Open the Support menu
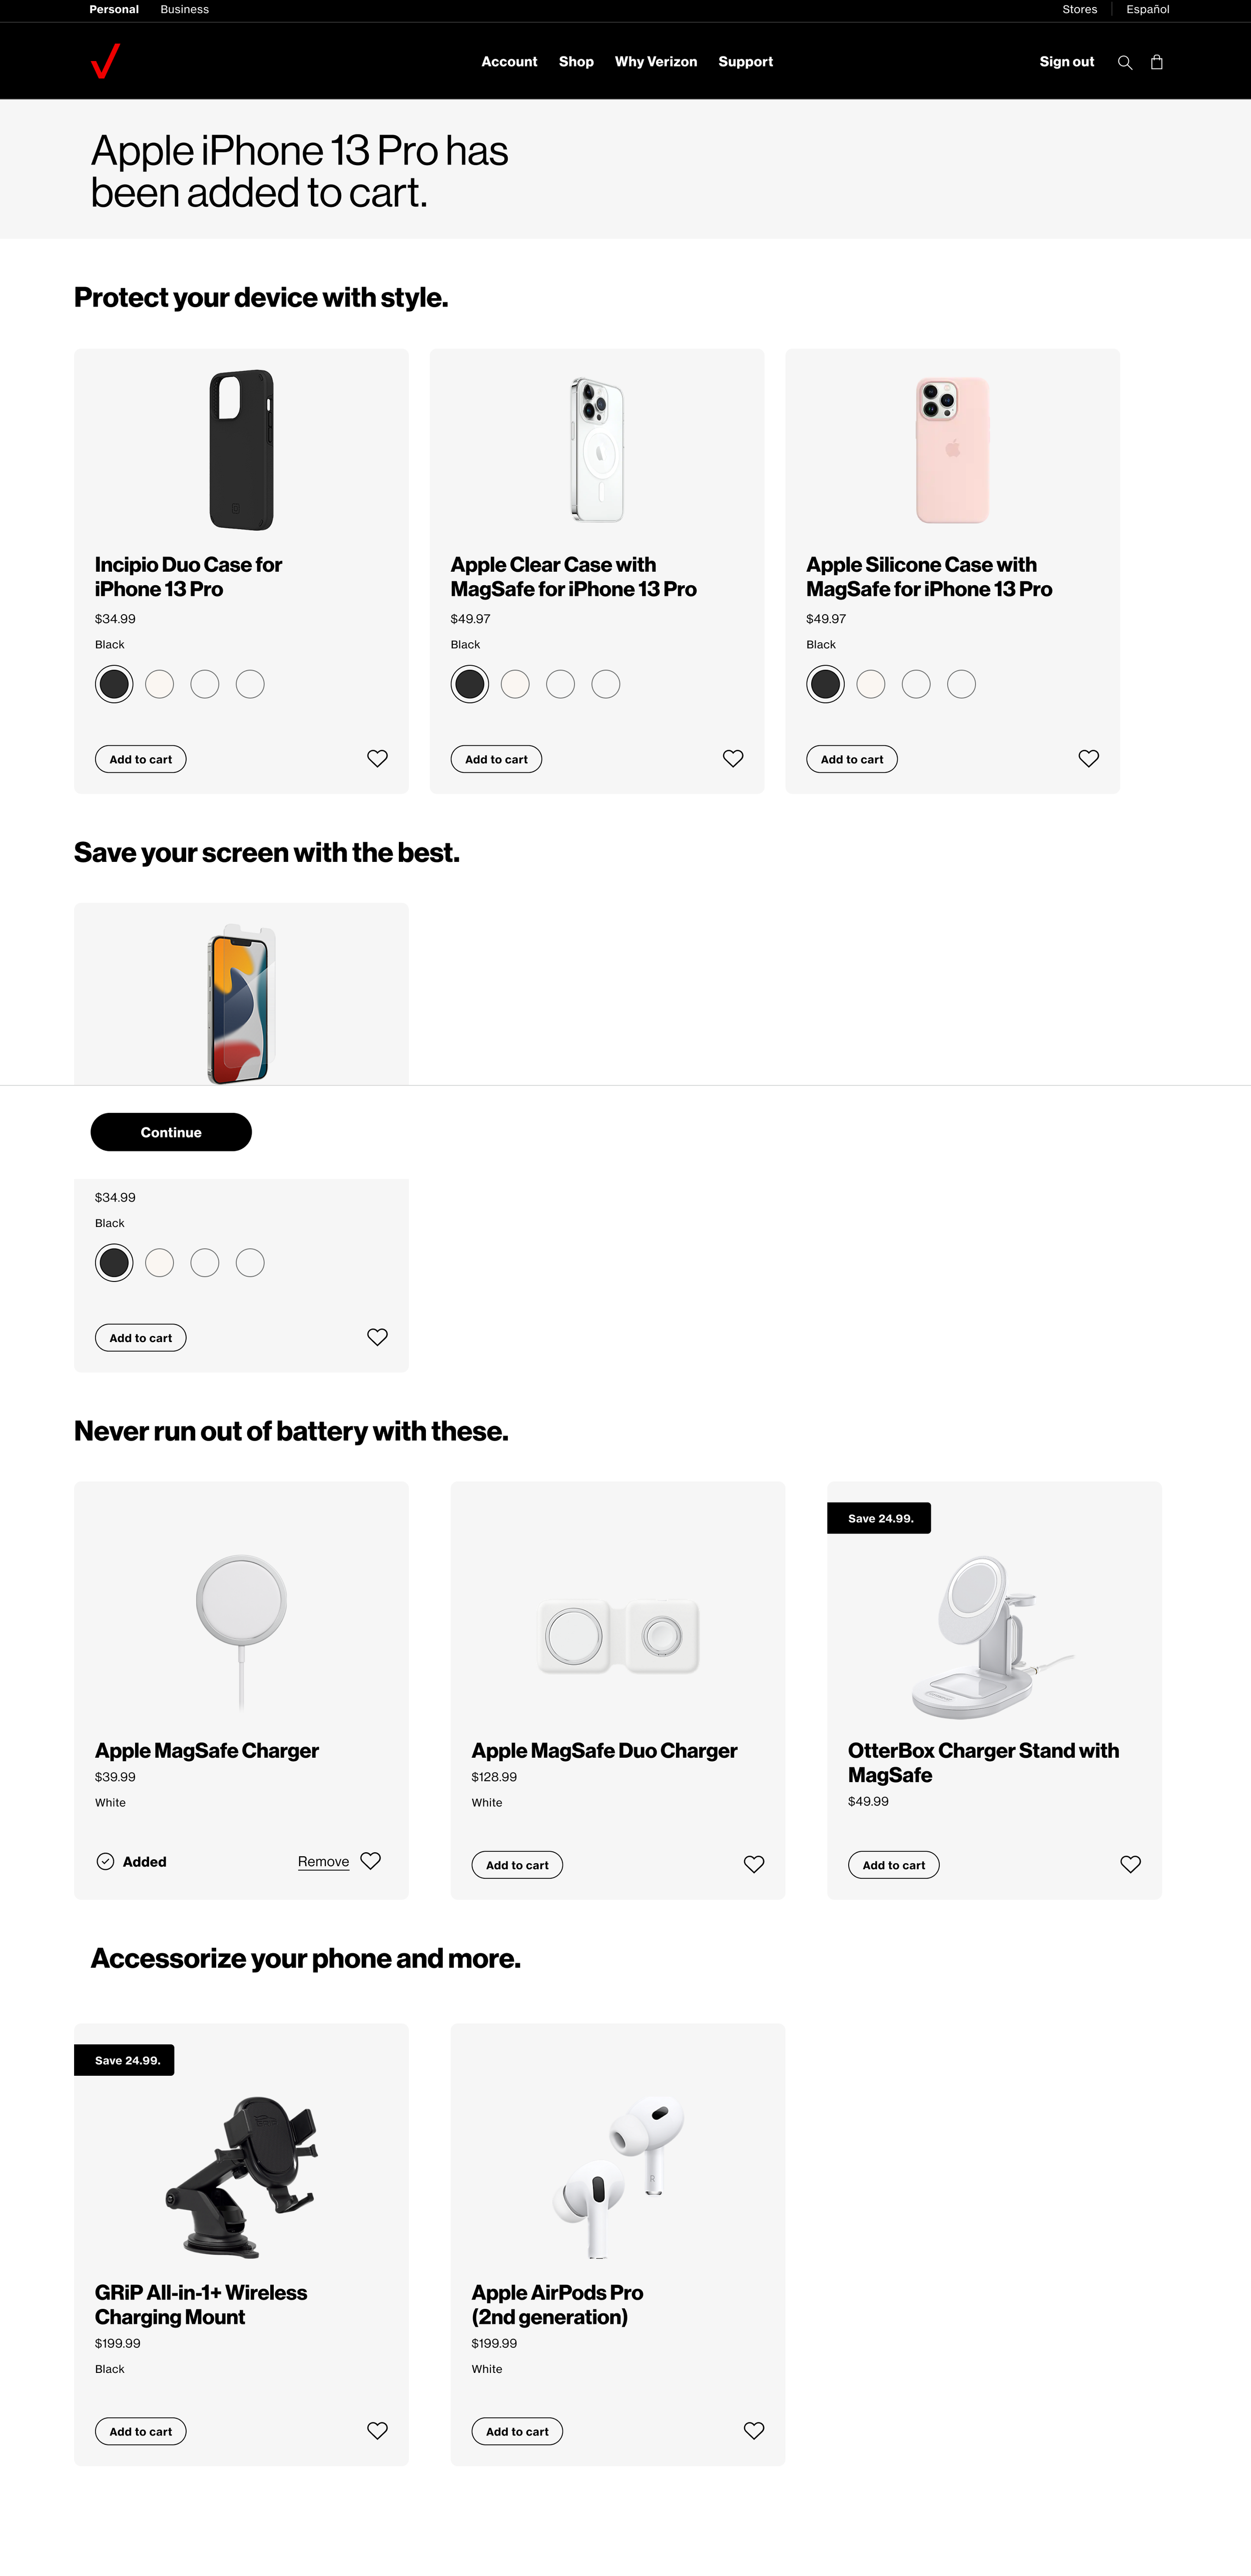This screenshot has height=2576, width=1251. click(746, 62)
